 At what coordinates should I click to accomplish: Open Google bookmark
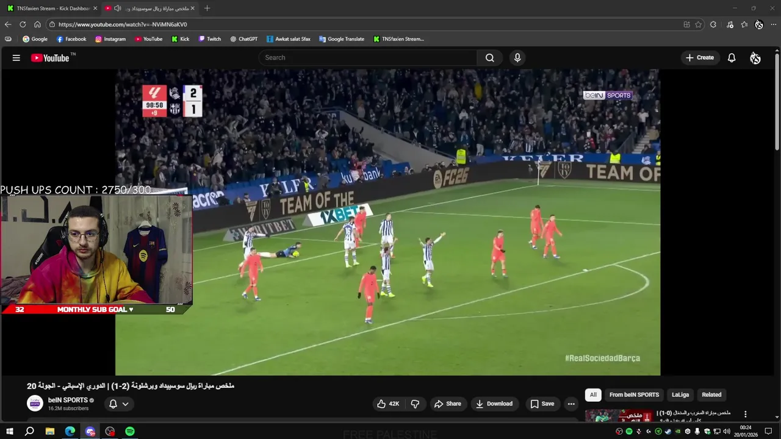point(35,39)
